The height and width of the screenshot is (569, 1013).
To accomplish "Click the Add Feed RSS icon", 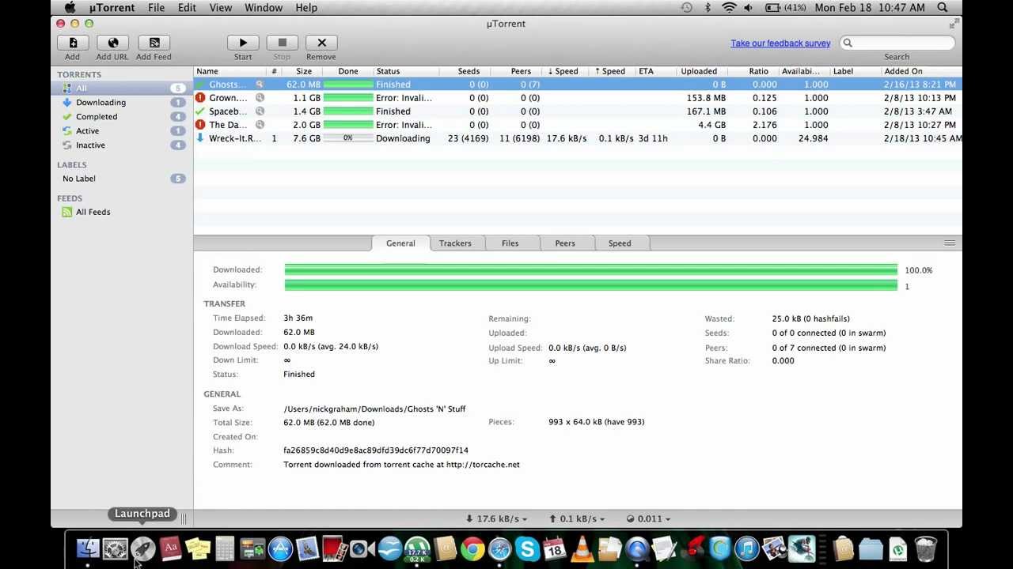I will click(154, 43).
